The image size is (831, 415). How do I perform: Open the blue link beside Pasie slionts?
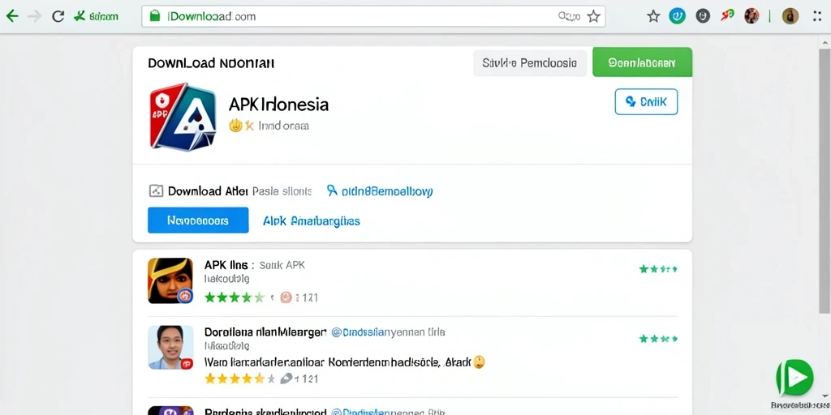380,191
